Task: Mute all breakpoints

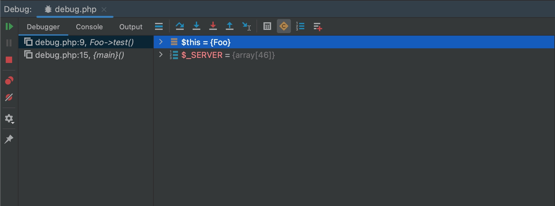Action: (x=9, y=97)
